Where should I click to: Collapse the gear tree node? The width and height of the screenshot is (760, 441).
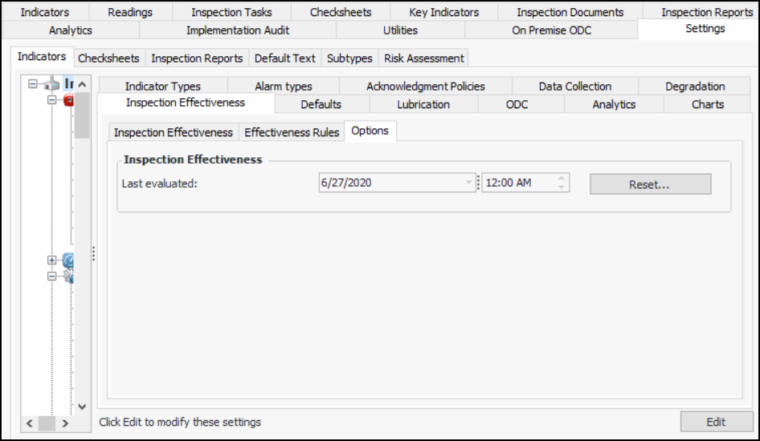click(52, 276)
